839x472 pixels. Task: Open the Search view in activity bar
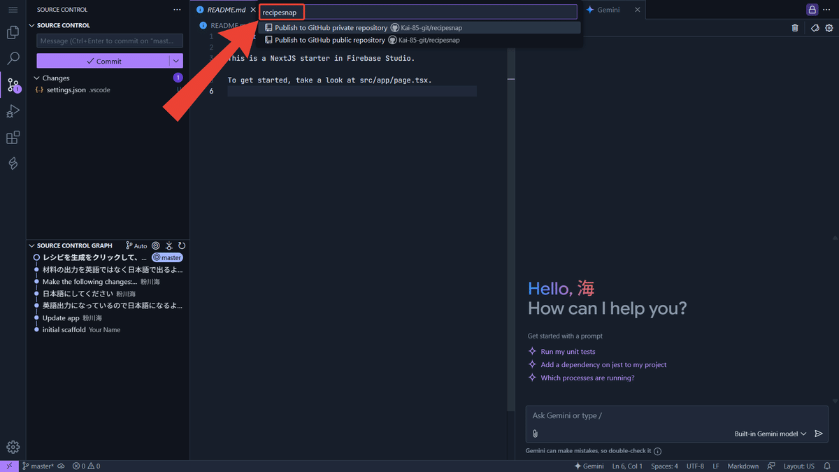click(x=13, y=59)
